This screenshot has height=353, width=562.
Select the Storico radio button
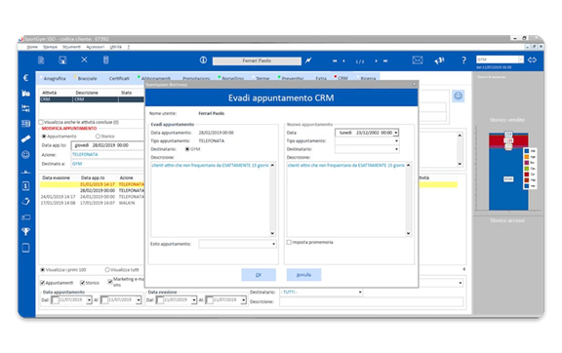tap(98, 137)
